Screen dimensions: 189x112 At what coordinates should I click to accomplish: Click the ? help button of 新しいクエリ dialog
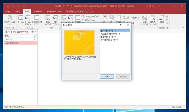pos(120,25)
